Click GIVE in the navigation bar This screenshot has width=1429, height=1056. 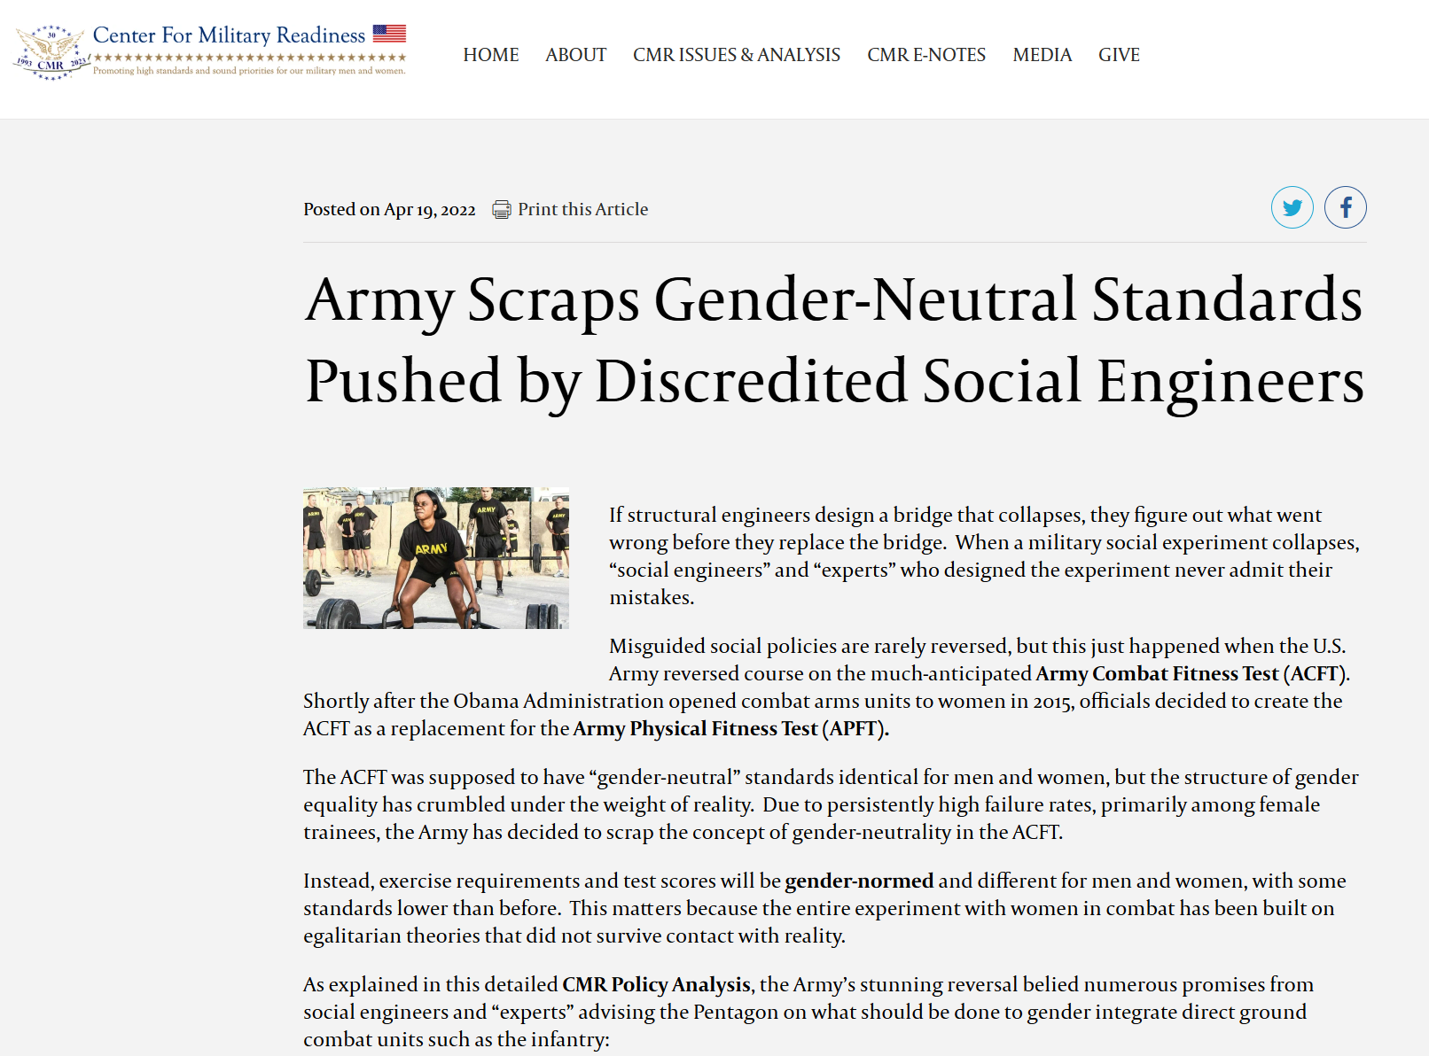1120,55
